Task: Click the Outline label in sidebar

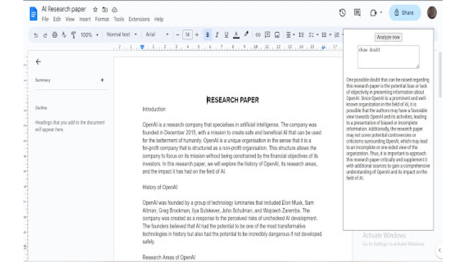Action: (41, 108)
